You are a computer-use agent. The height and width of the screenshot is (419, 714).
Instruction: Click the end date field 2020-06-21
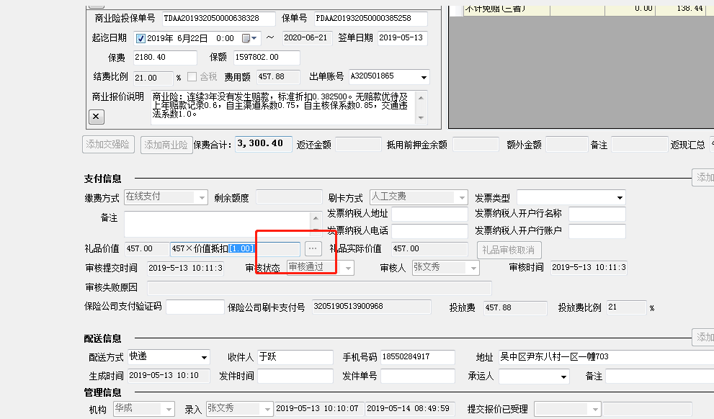pyautogui.click(x=307, y=38)
